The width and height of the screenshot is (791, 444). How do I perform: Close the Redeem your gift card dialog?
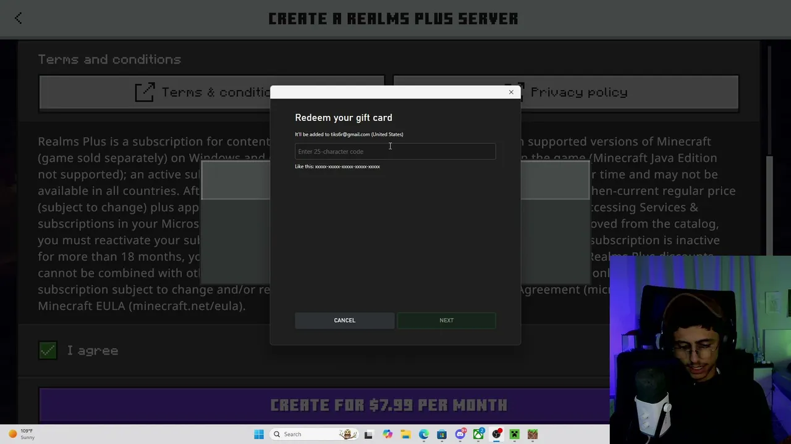pyautogui.click(x=511, y=92)
